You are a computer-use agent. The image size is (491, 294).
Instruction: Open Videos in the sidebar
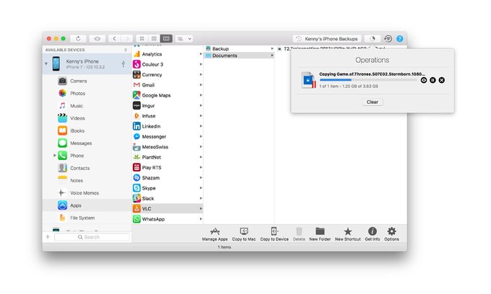77,118
